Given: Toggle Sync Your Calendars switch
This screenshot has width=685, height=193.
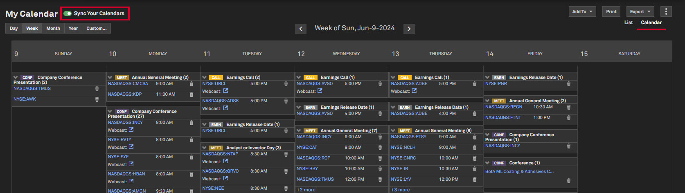Looking at the screenshot, I should 68,13.
